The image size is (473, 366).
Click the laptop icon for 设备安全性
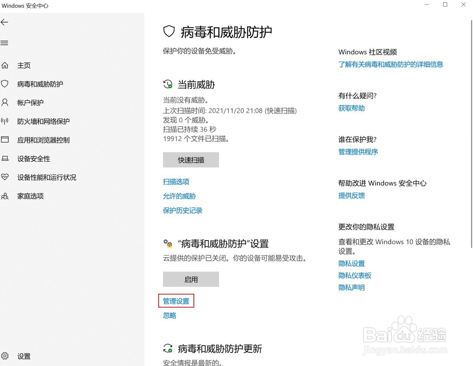point(5,159)
